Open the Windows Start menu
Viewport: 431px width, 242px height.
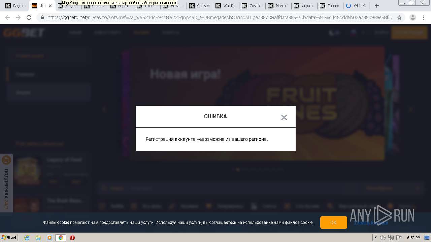coord(9,237)
